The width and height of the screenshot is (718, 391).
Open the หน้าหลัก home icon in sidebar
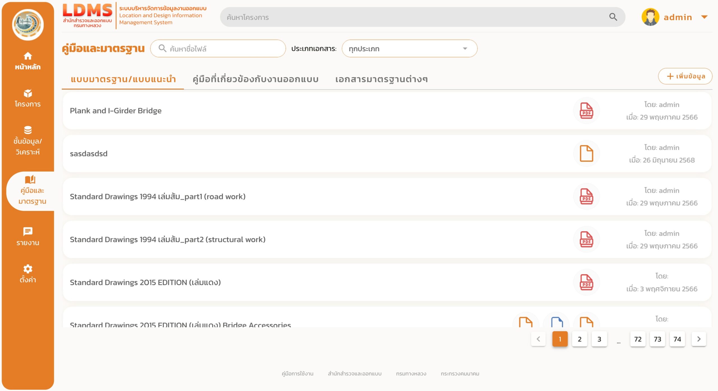[28, 56]
